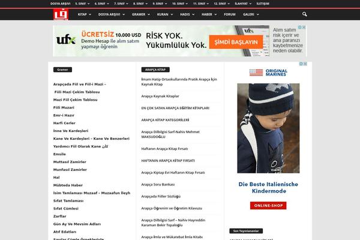Viewport: 360px width, 240px height.
Task: Open the 7. SINIF top menu
Action: [121, 4]
